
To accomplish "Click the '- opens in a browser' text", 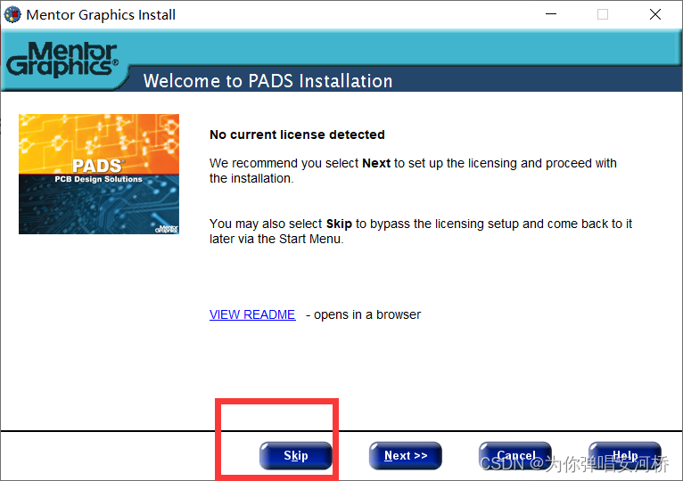I will coord(363,314).
